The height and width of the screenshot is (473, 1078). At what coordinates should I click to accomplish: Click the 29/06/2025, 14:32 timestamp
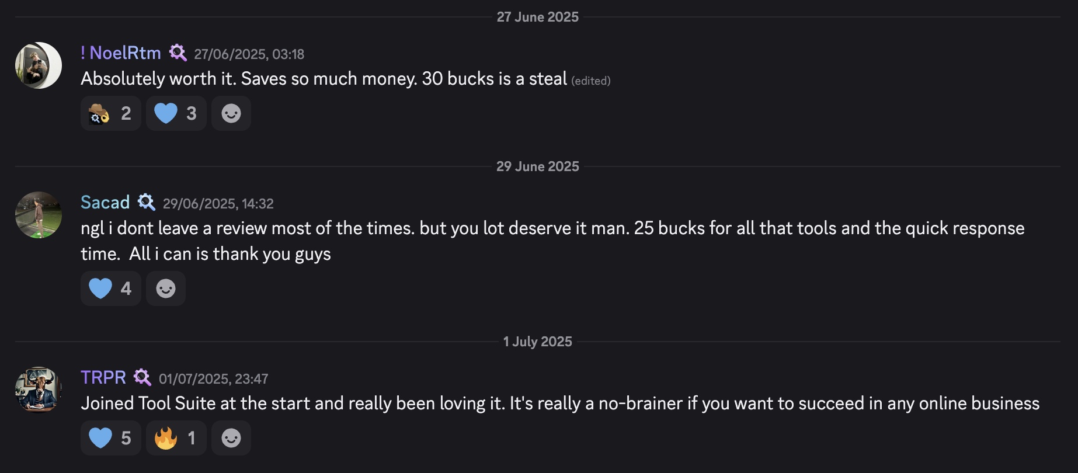pyautogui.click(x=218, y=204)
